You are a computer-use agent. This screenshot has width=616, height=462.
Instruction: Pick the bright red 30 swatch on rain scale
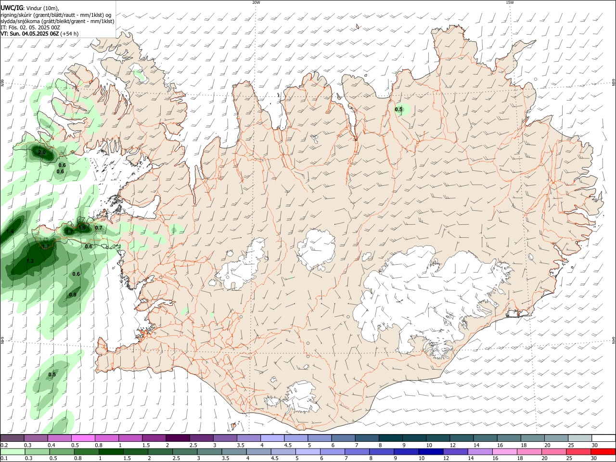603,451
